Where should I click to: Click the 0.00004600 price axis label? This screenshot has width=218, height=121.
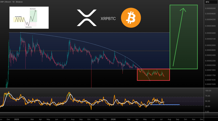click(210, 14)
